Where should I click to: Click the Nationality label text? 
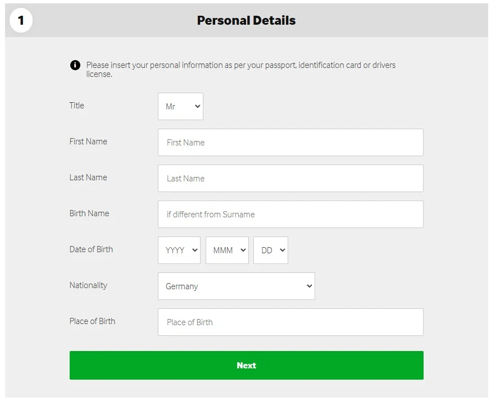click(88, 285)
